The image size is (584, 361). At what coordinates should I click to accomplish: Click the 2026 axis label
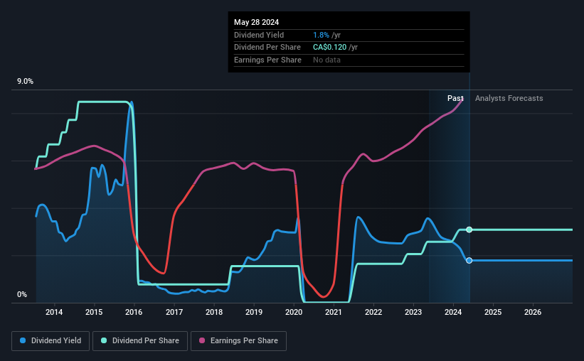point(533,312)
